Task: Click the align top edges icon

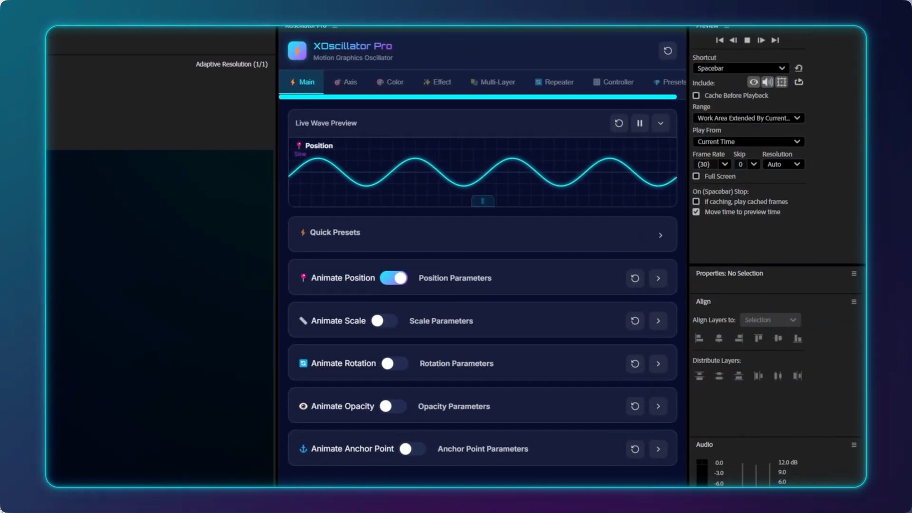Action: tap(758, 338)
